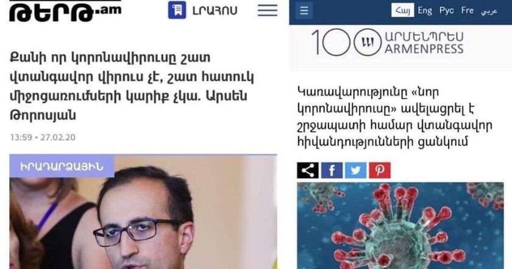Image resolution: width=512 pixels, height=269 pixels.
Task: Open the Armenpress government coronavirus headline
Action: pyautogui.click(x=395, y=116)
